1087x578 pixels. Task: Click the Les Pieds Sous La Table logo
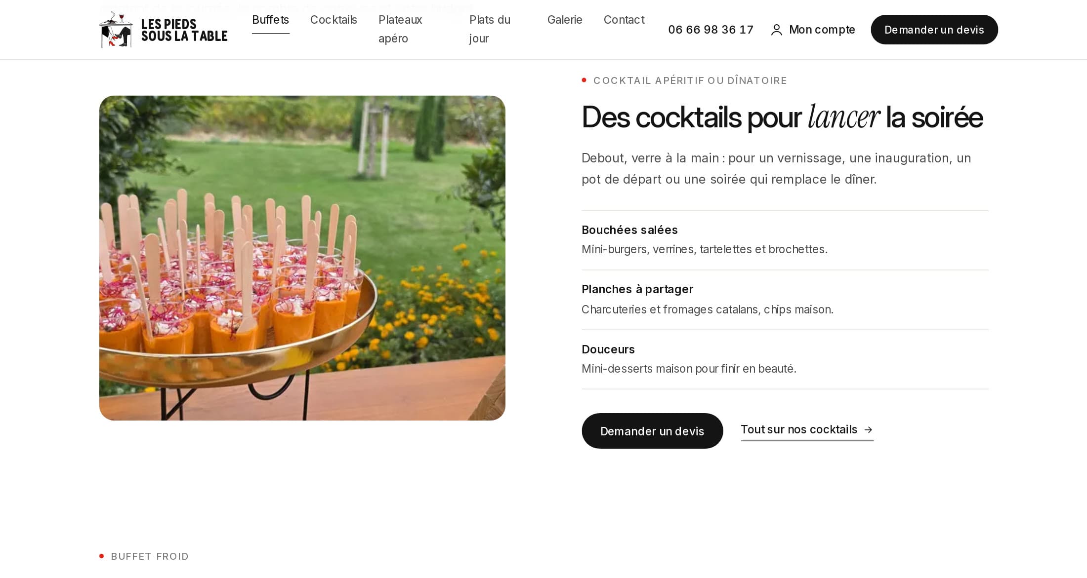[x=164, y=30]
